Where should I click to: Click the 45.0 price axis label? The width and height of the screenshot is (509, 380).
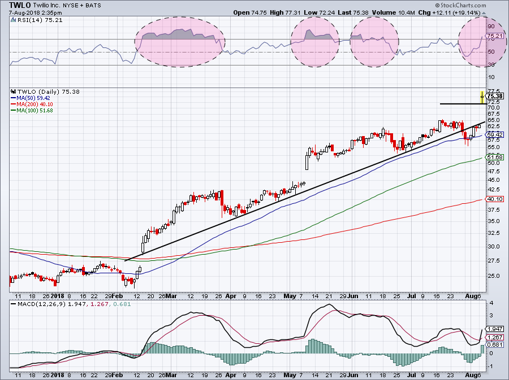point(493,180)
